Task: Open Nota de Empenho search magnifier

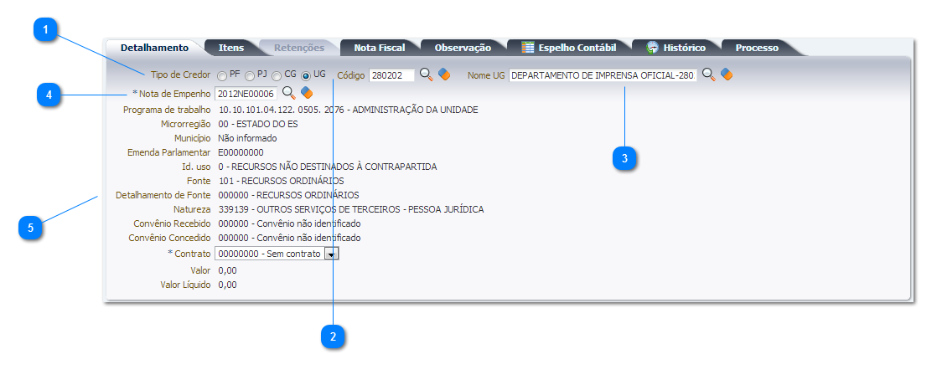Action: point(288,93)
